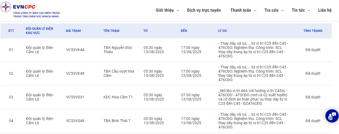
Task: Click the TÌNH TRẠNG column header
Action: coord(313,31)
